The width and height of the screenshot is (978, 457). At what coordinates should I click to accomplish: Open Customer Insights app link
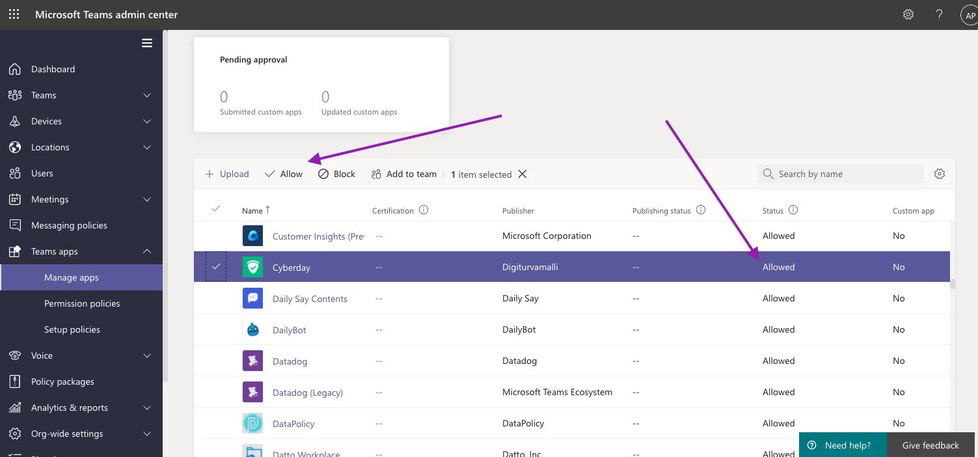[318, 236]
